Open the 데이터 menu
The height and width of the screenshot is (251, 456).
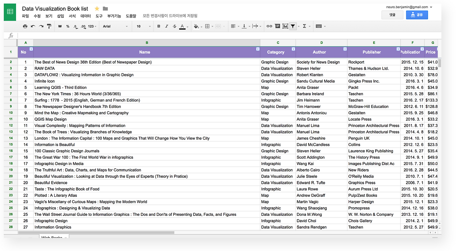pos(85,16)
